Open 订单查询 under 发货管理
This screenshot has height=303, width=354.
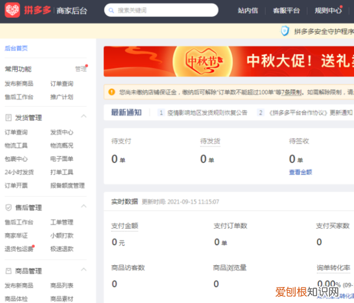(x=17, y=132)
